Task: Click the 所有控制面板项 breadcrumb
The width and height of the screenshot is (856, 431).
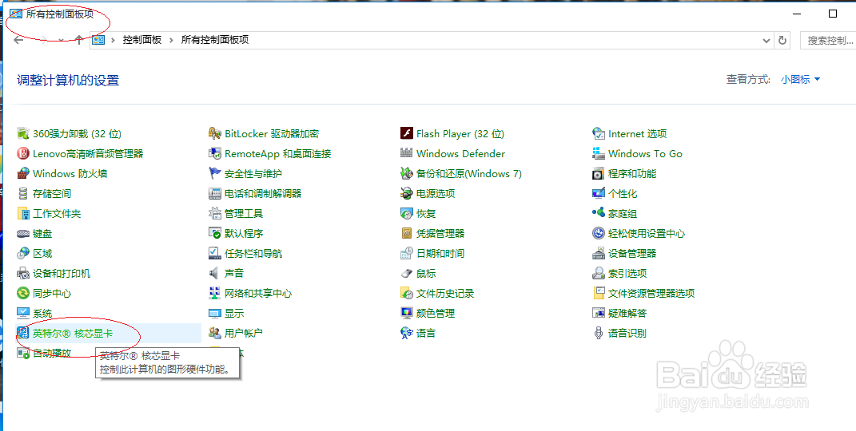Action: pos(215,40)
